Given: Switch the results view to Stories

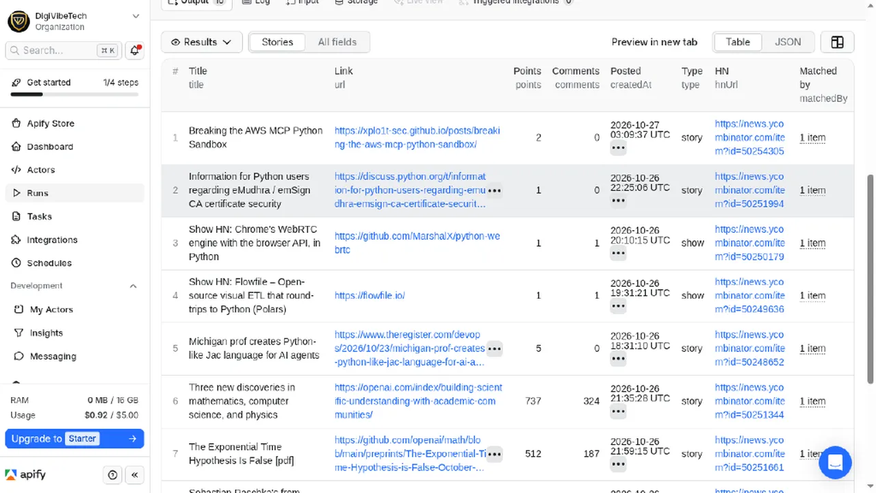Looking at the screenshot, I should pos(277,42).
